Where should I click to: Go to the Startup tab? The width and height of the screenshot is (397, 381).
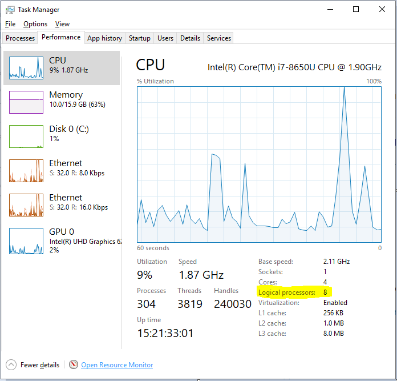(140, 38)
